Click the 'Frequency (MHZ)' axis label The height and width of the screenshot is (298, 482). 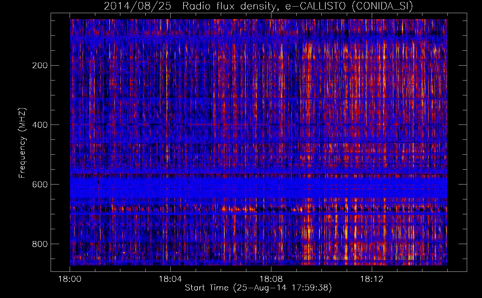(x=22, y=143)
